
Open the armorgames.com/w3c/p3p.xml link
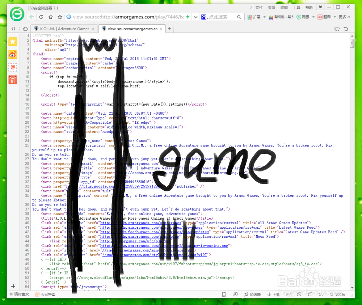pos(136,241)
